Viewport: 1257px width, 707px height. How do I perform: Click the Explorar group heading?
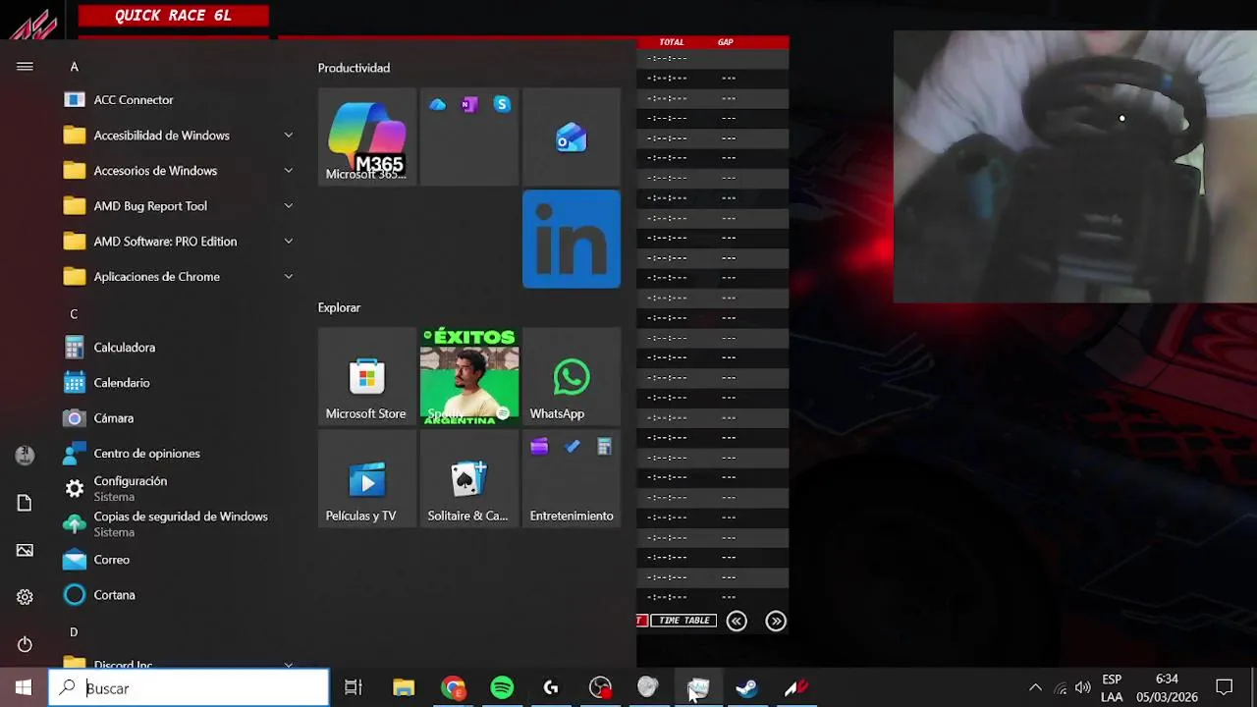(339, 307)
